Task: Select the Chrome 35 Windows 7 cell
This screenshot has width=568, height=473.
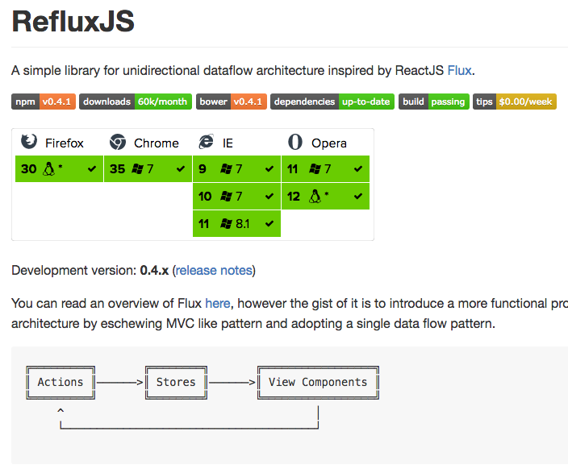Action: click(x=148, y=168)
